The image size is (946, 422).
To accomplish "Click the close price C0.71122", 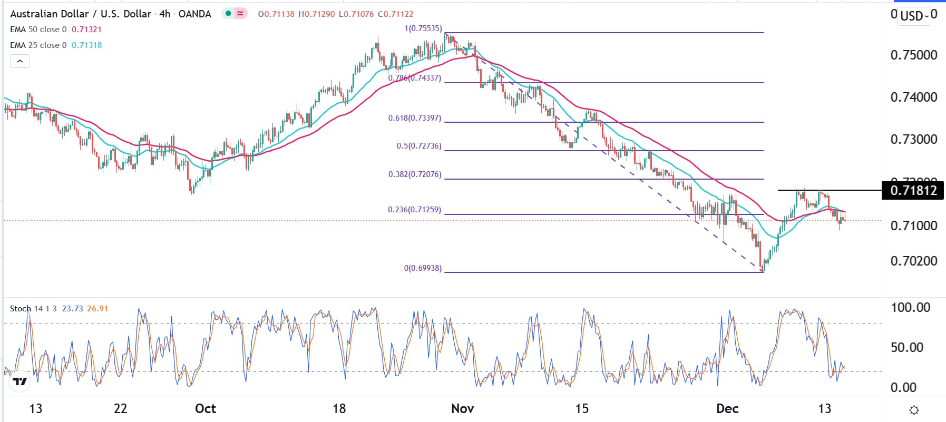I will point(395,14).
